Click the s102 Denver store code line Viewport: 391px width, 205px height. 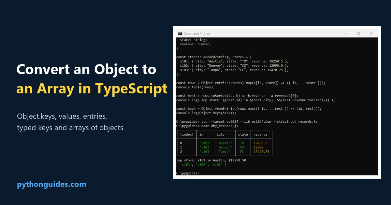coord(234,66)
